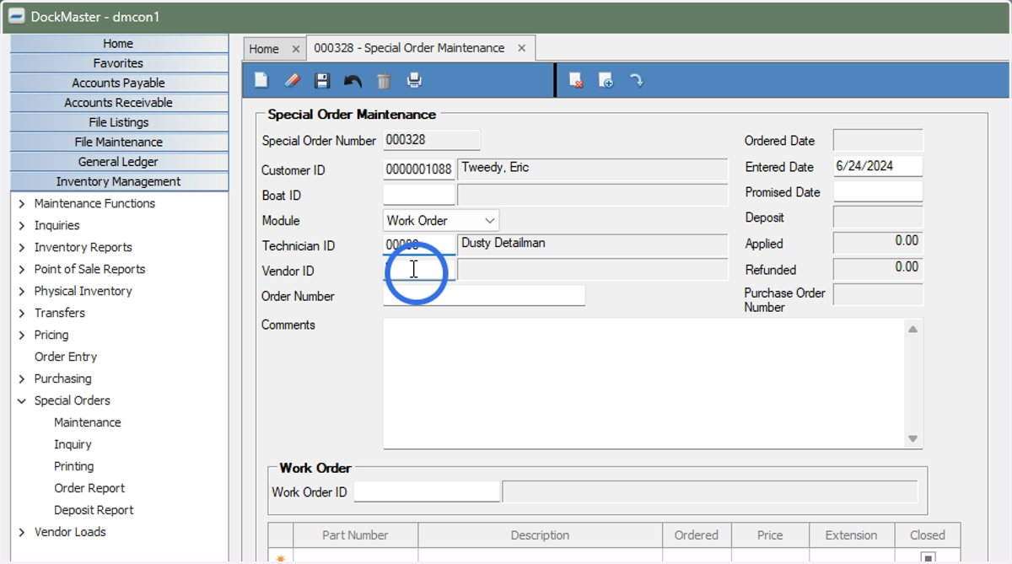This screenshot has height=564, width=1012.
Task: Open the Module dropdown showing Work Order
Action: [x=441, y=221]
